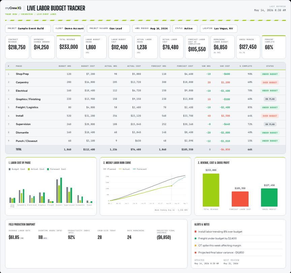Click the Actual Labor Cost $76,480 card

pos(171,47)
